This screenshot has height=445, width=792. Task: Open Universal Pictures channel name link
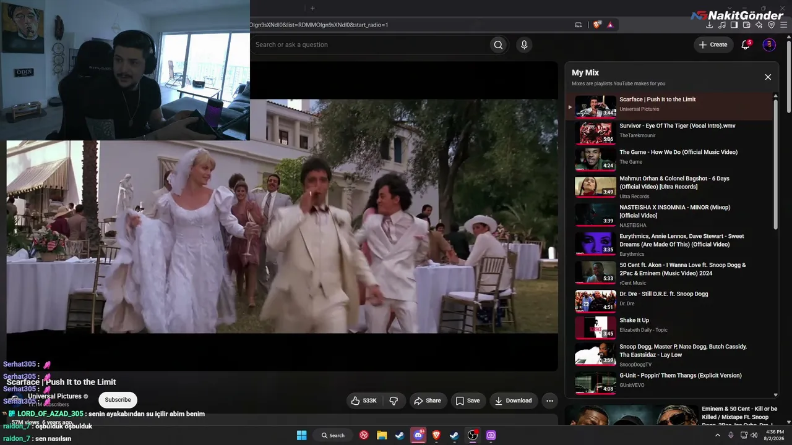pos(54,396)
